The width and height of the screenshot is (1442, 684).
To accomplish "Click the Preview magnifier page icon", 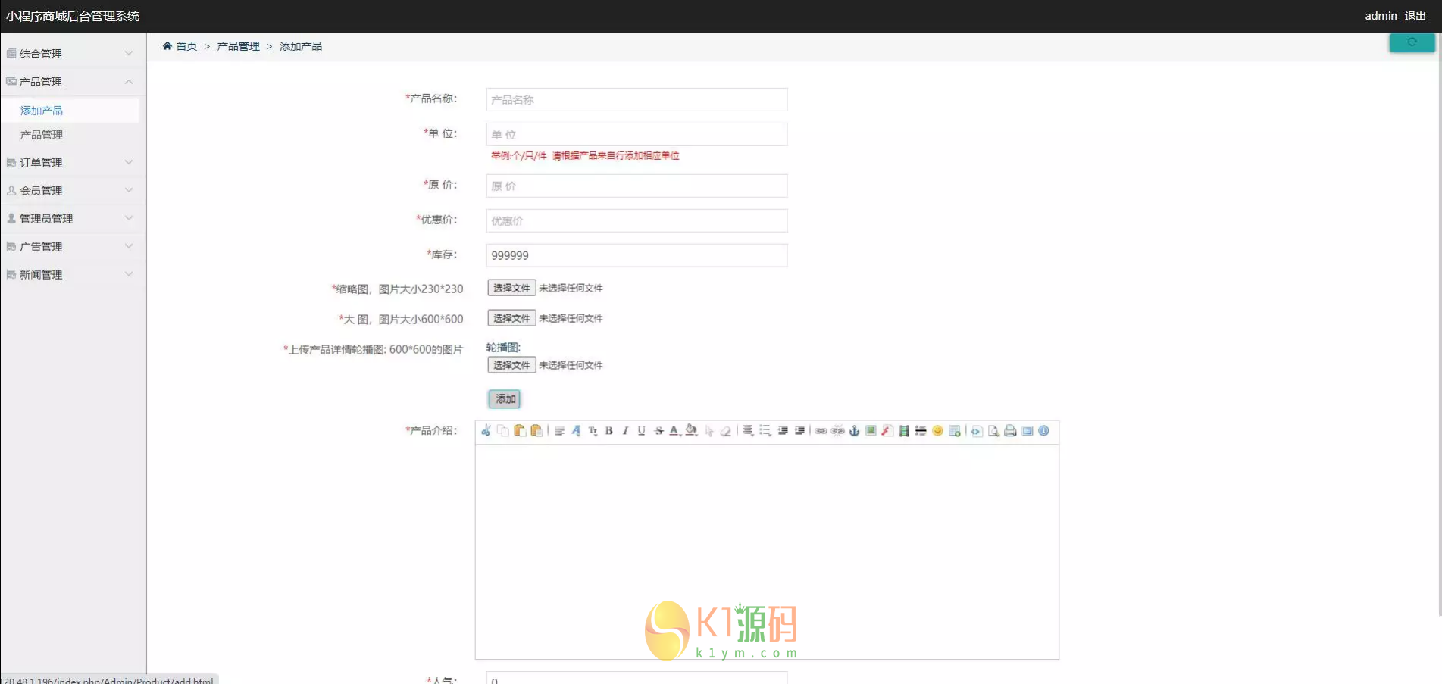I will (x=993, y=431).
